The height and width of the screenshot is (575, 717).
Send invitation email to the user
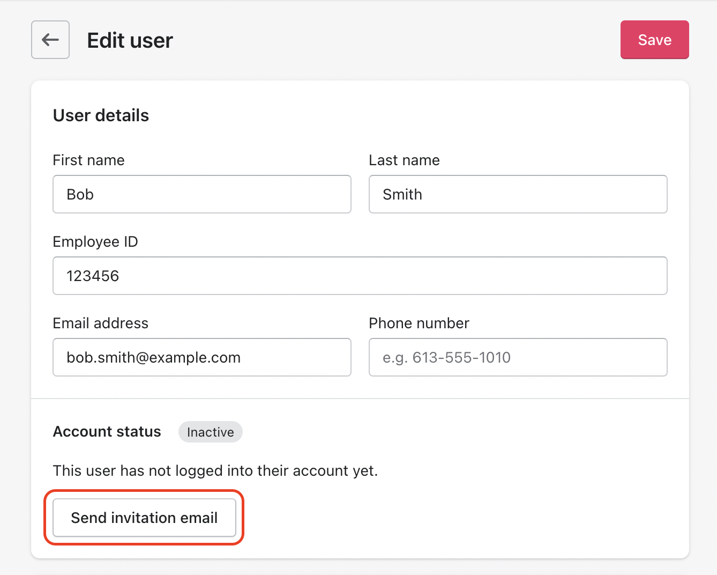tap(144, 518)
